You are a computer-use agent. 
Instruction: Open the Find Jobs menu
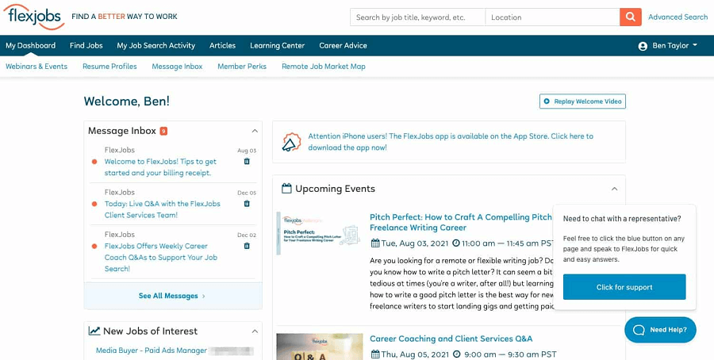click(86, 45)
